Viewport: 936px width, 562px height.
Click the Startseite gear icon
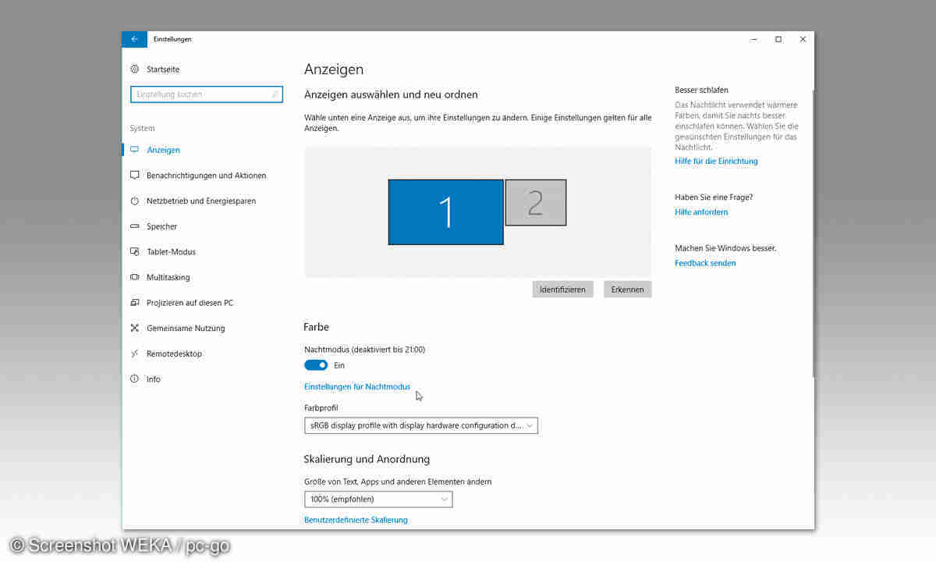tap(135, 69)
